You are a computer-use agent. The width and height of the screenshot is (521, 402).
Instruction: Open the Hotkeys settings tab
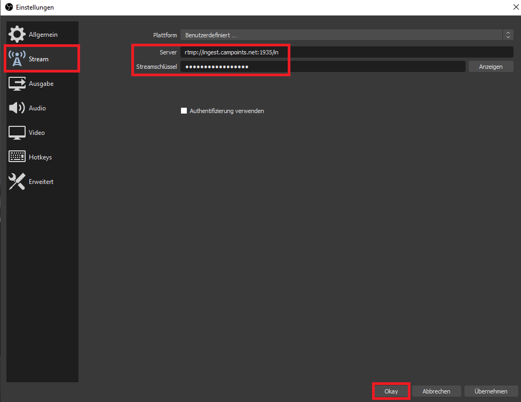point(43,157)
